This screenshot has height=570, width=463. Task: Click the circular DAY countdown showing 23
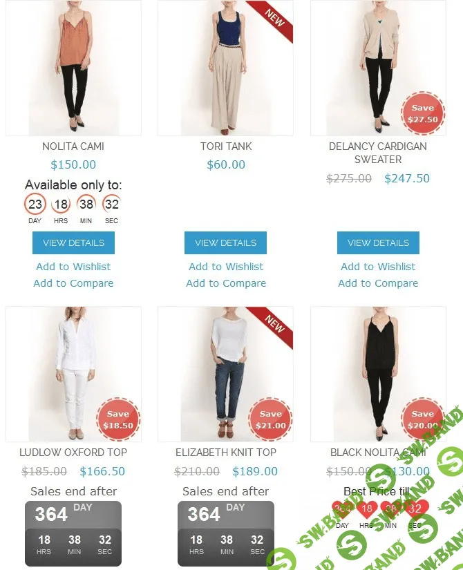tap(35, 204)
